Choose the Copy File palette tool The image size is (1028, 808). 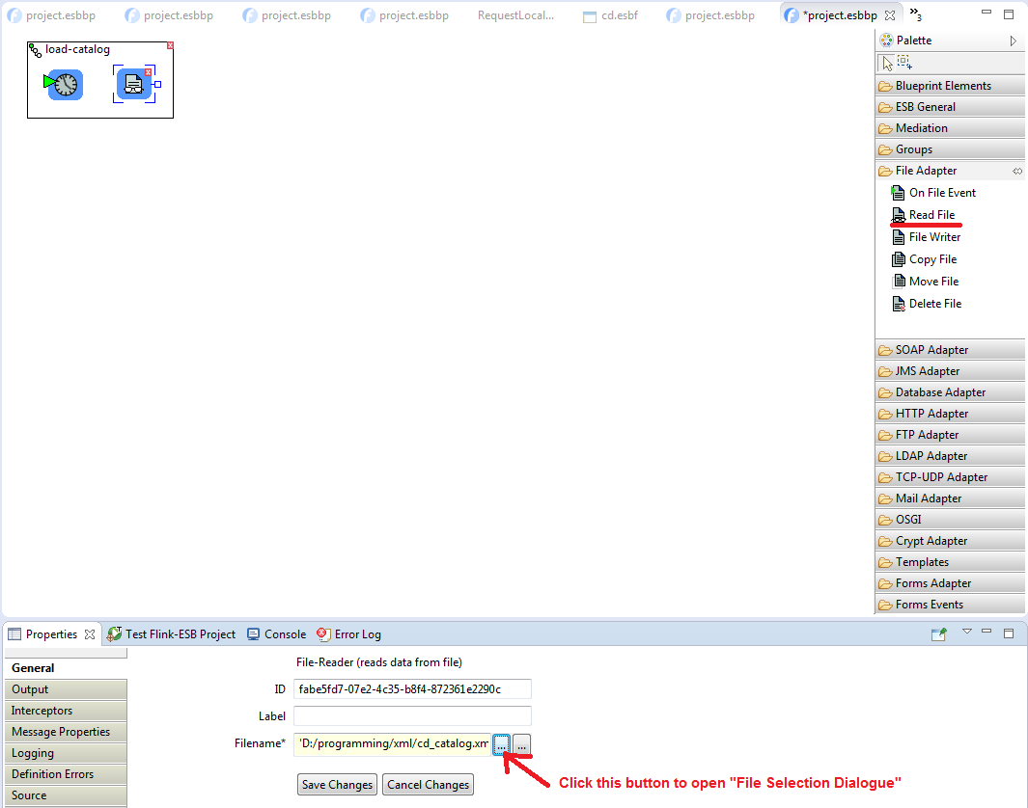click(931, 259)
